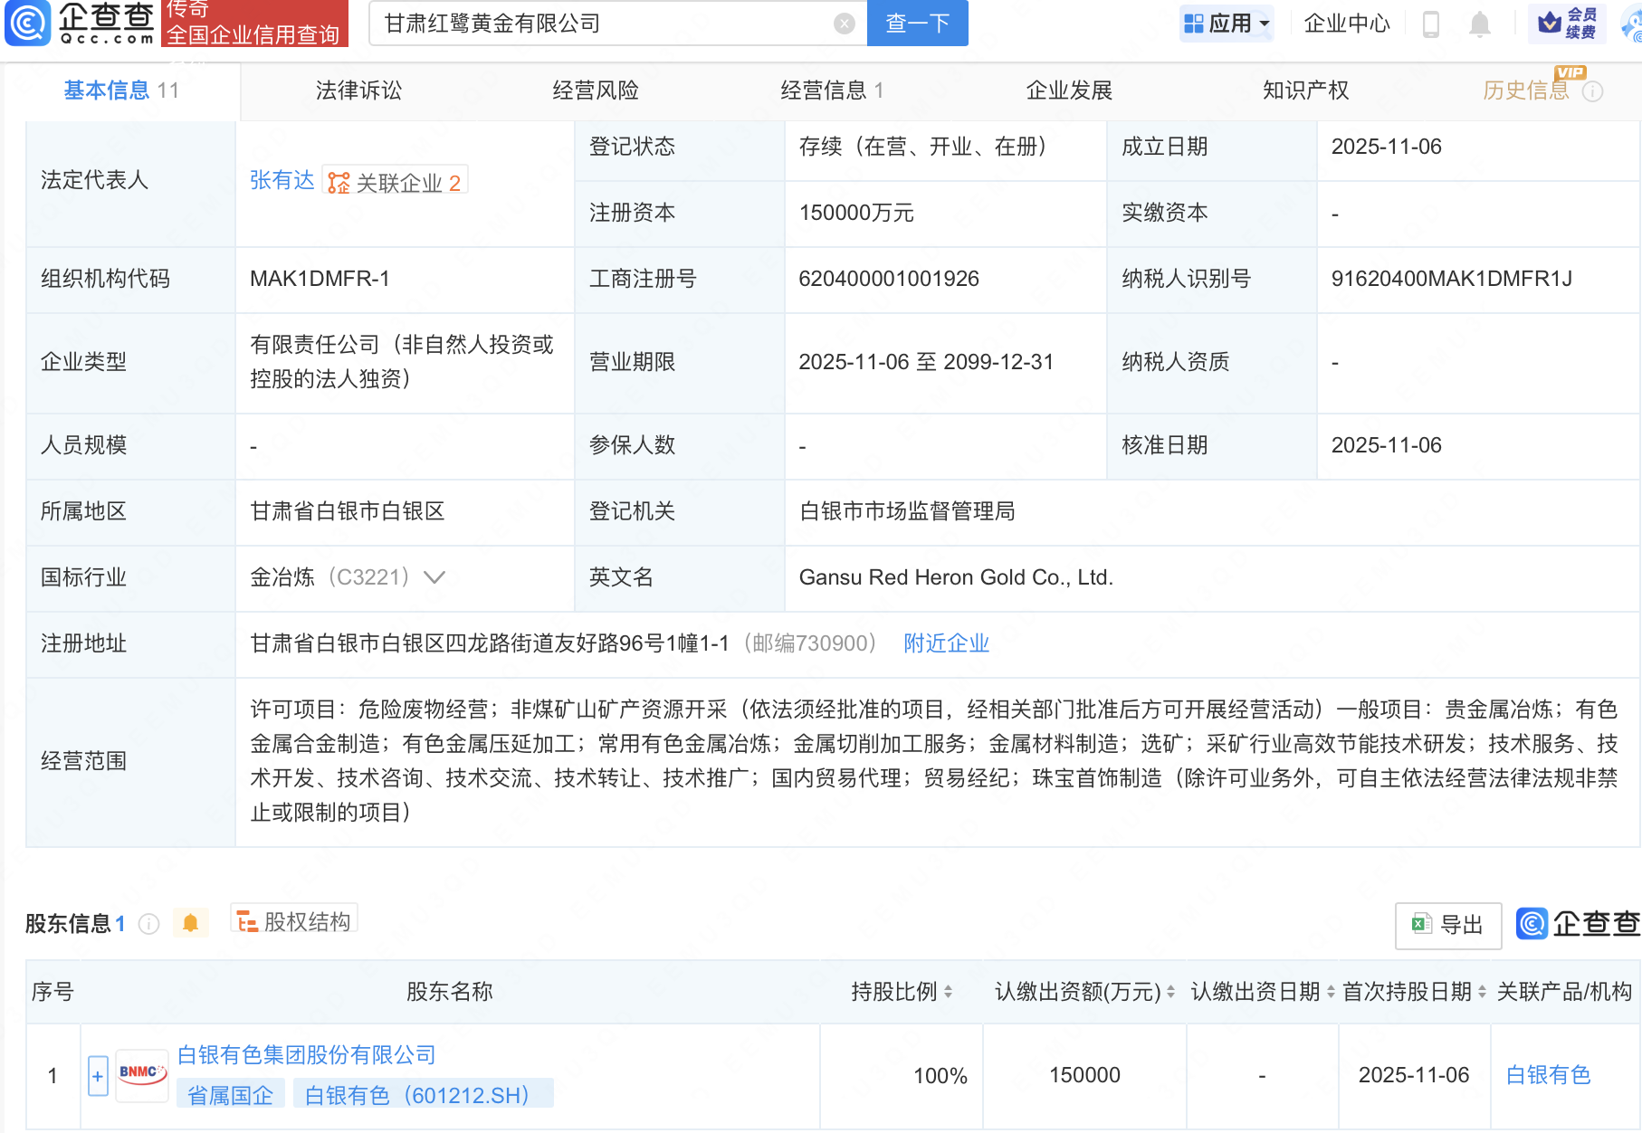Expand the 金冶炼 industry classification chevron

pyautogui.click(x=434, y=577)
